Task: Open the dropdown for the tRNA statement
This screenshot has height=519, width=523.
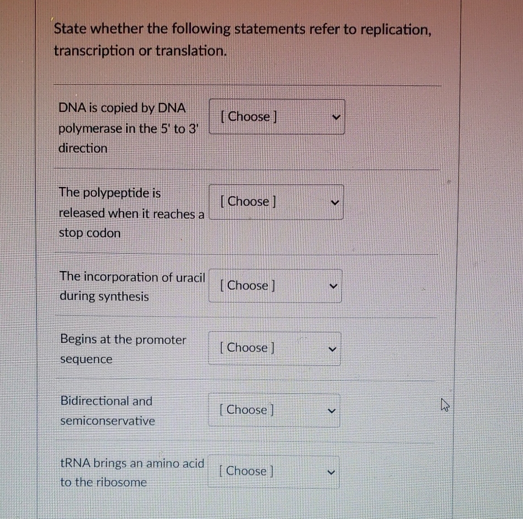Action: click(273, 471)
